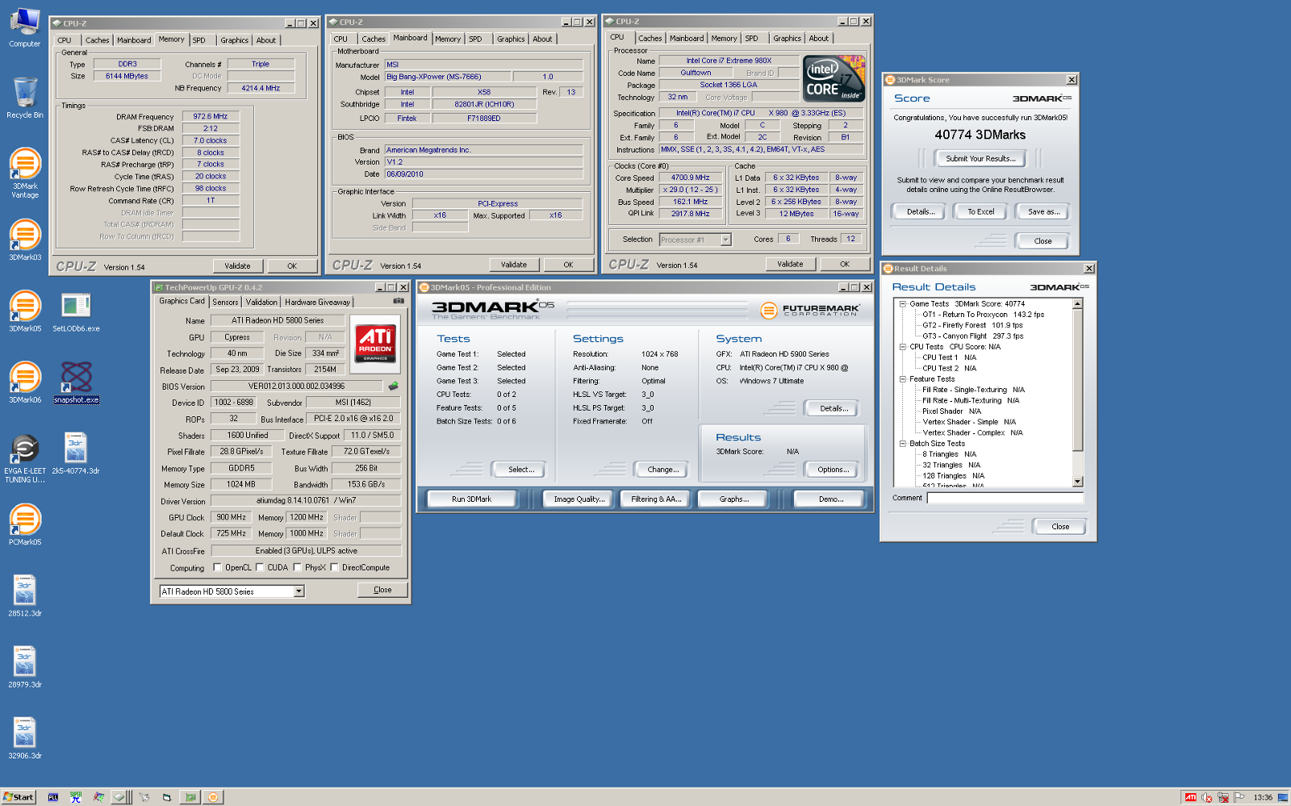Collapse the Feature Tests tree node
The width and height of the screenshot is (1291, 806).
coord(903,379)
